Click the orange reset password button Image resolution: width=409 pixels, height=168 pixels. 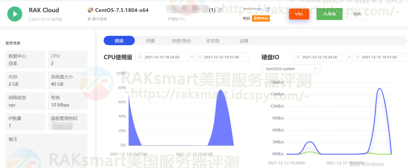260,18
